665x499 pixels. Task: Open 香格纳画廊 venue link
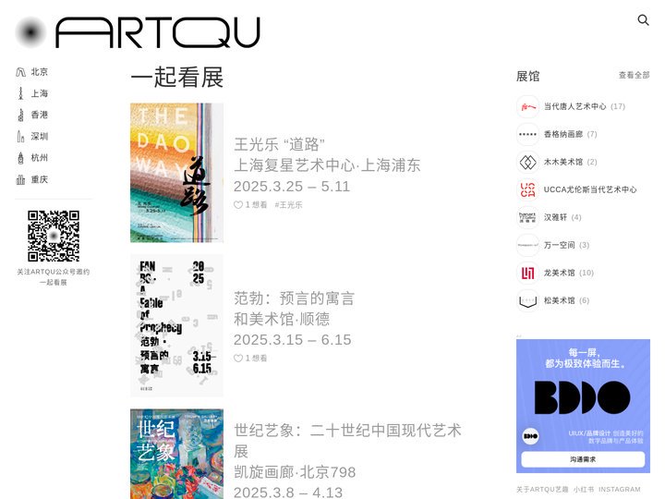pyautogui.click(x=563, y=134)
